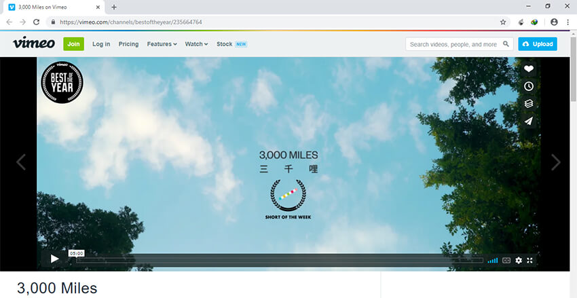Click the Vimeo search input field
577x298 pixels.
tap(453, 44)
